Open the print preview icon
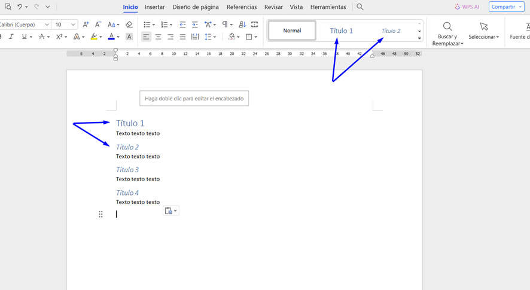The height and width of the screenshot is (290, 530). (x=8, y=7)
